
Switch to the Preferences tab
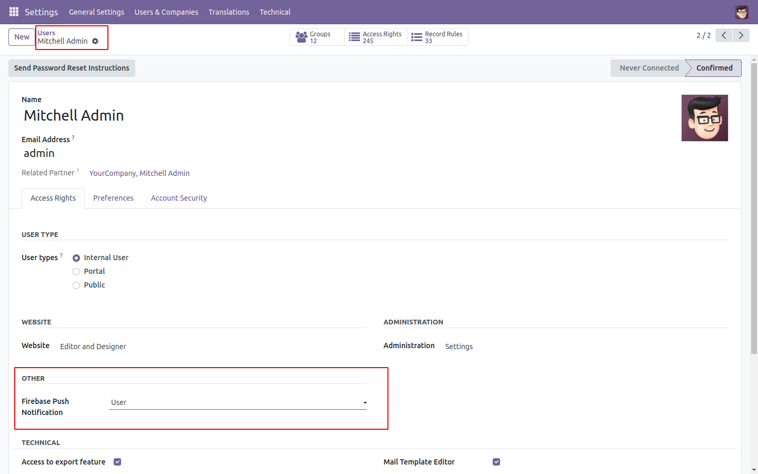(113, 198)
